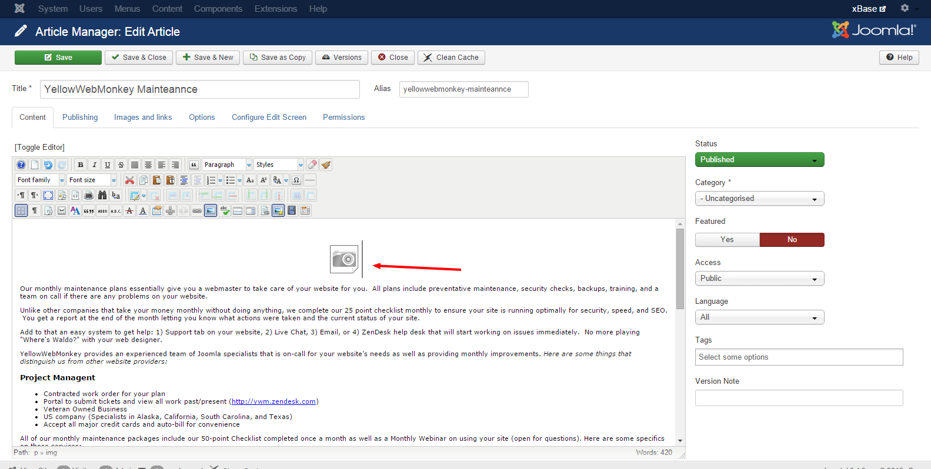Toggle visual aid guidelines button
Viewport: 931px width, 469px height.
click(x=21, y=211)
